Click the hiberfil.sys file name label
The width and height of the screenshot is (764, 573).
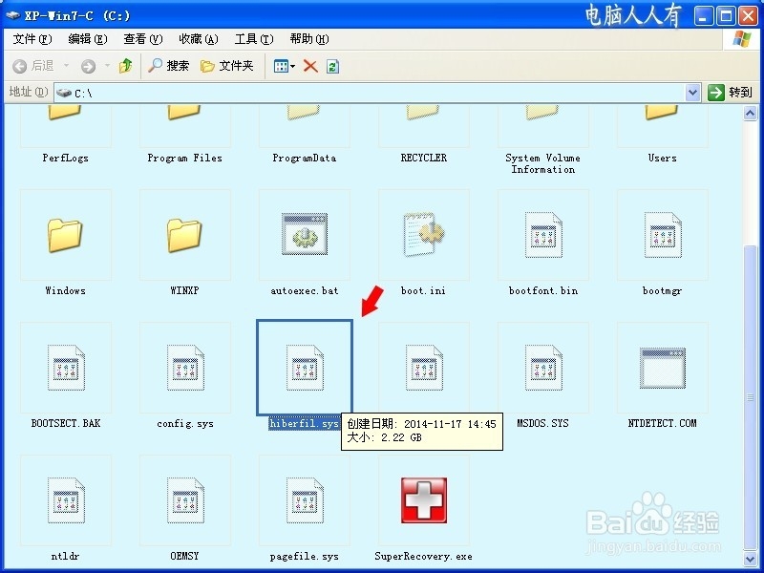coord(304,423)
